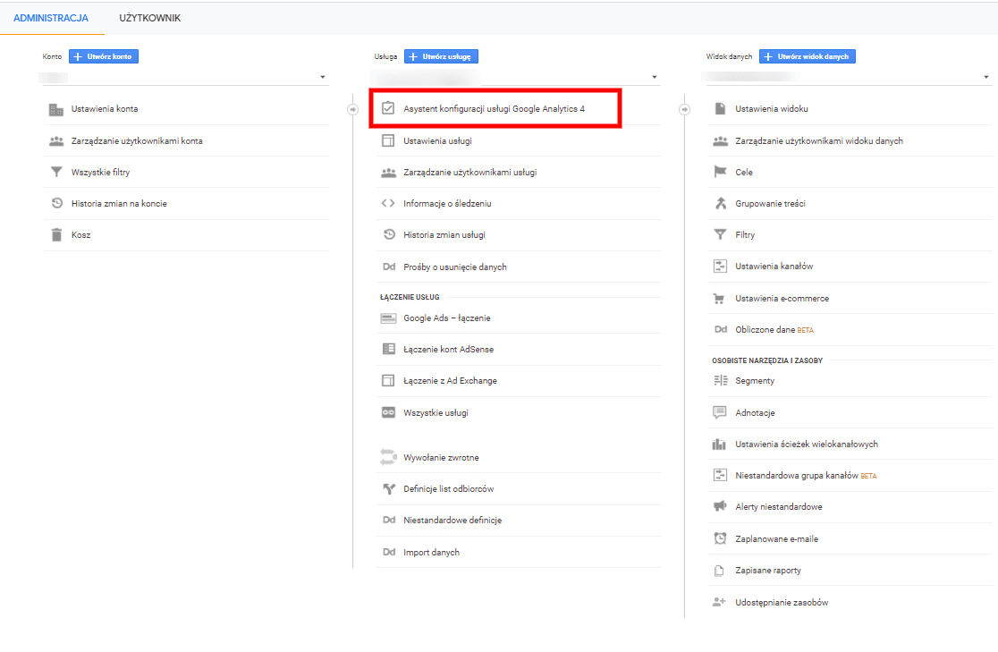The image size is (998, 652).
Task: Open the Konto account dropdown
Action: pyautogui.click(x=184, y=78)
